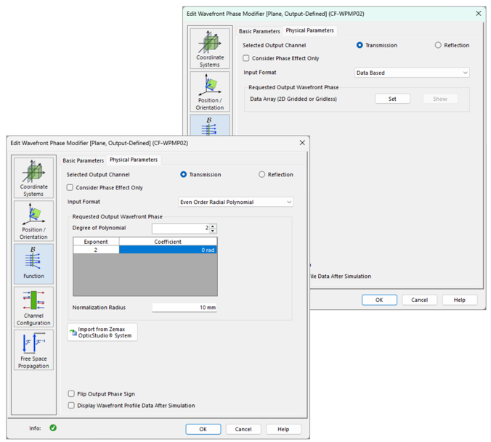
Task: Select Function page in front dialog sidebar
Action: tap(33, 263)
